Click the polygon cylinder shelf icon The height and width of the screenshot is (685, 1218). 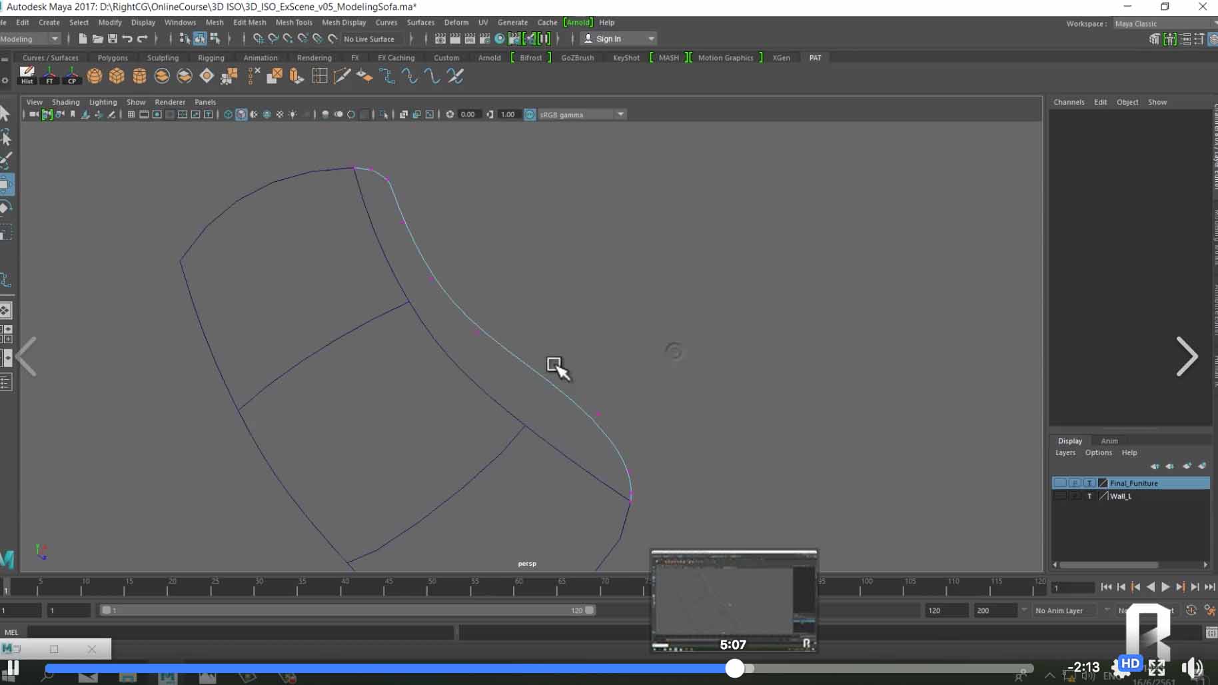139,76
